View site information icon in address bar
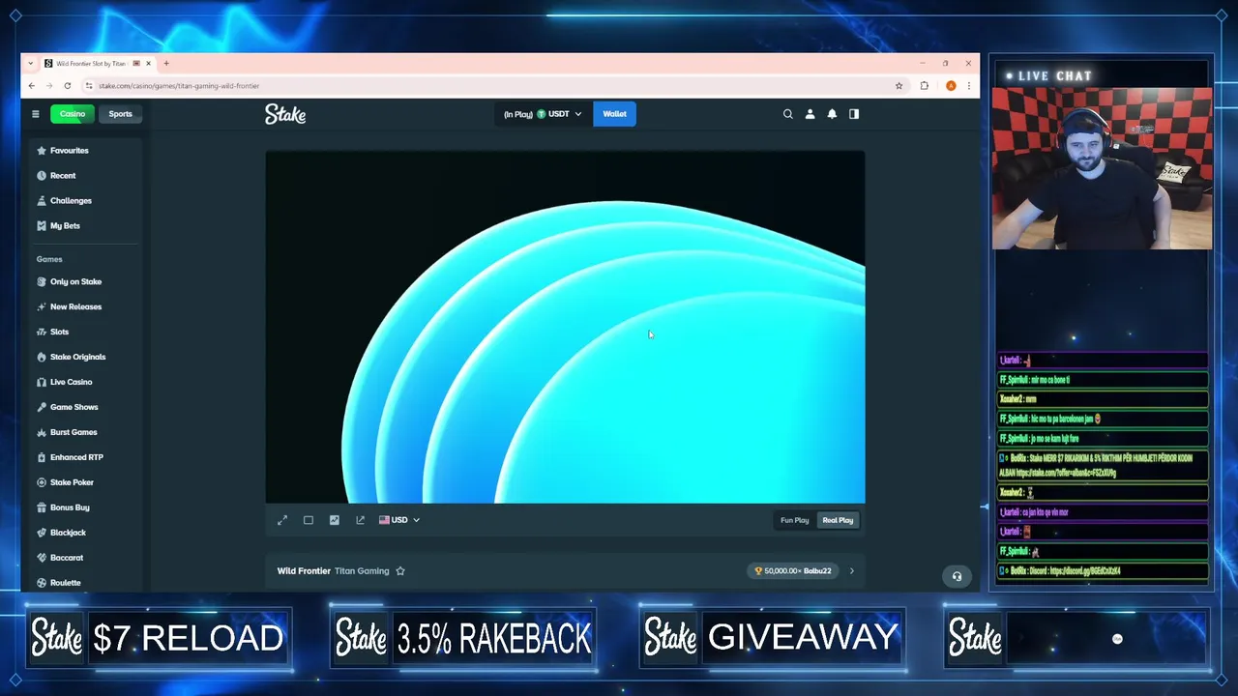1238x696 pixels. click(88, 86)
